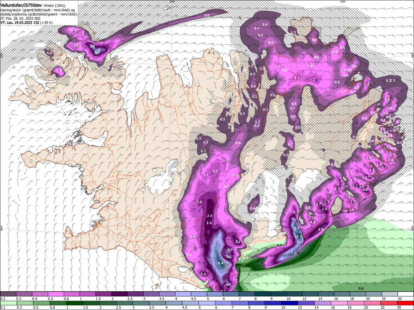
Task: Select snow-scale swatch from 18 to 20
Action: point(357,294)
